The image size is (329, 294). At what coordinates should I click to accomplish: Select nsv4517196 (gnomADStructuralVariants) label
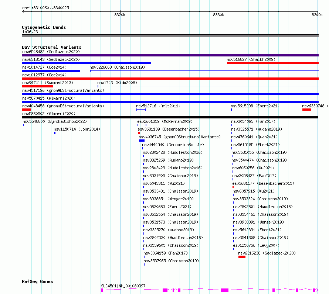(x=63, y=90)
